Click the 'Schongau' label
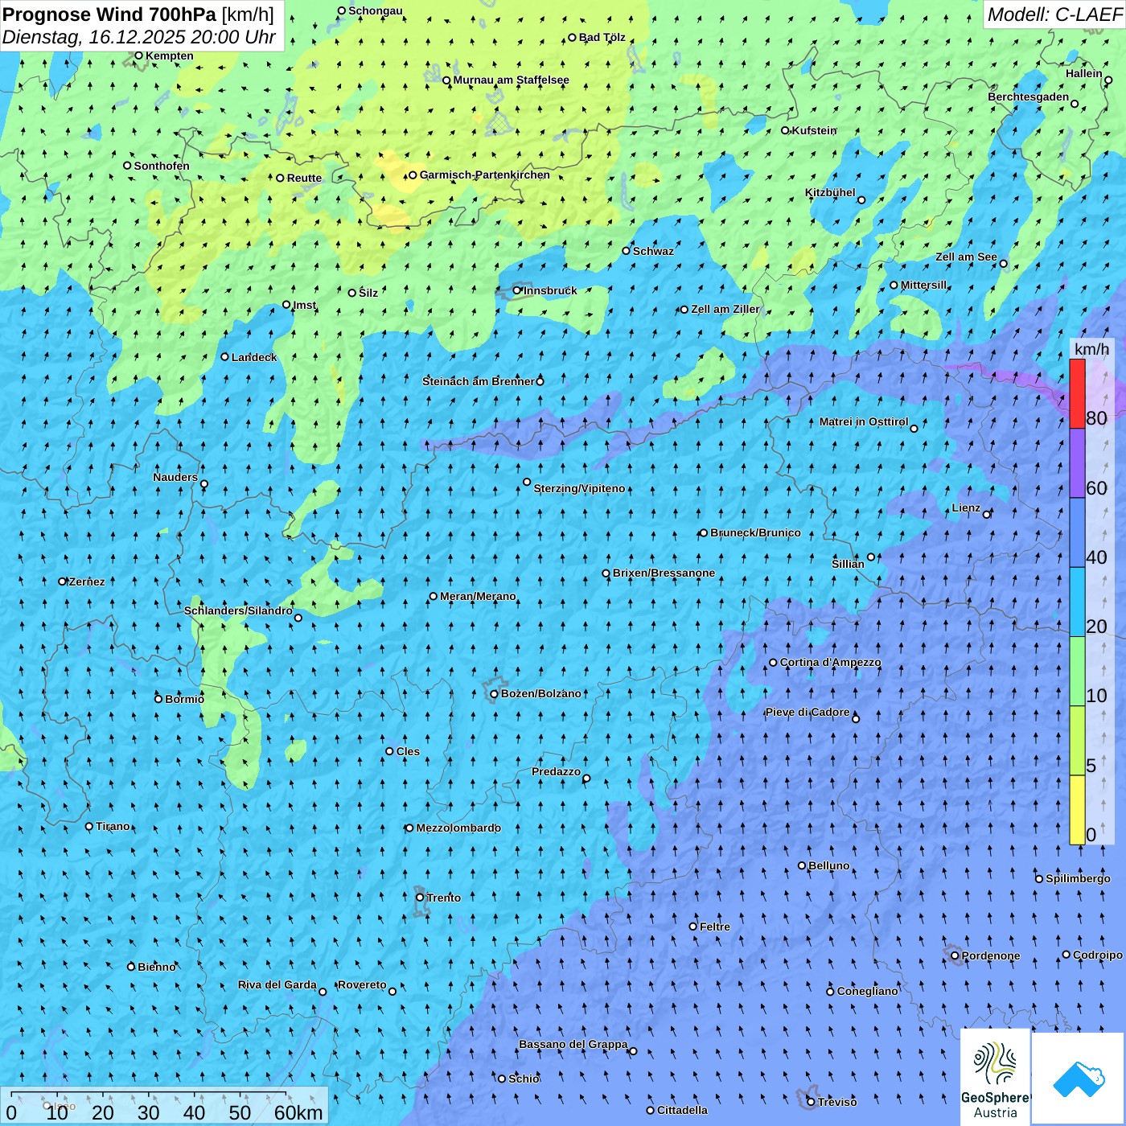Viewport: 1126px width, 1126px height. tap(376, 10)
